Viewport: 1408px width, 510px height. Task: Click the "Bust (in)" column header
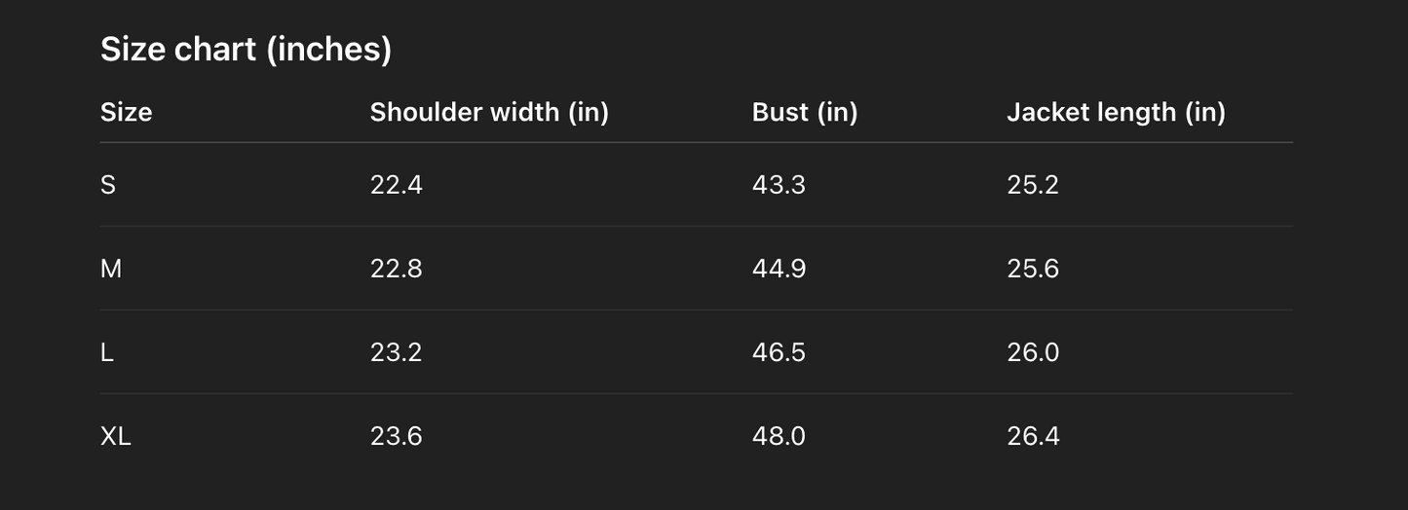[x=805, y=112]
